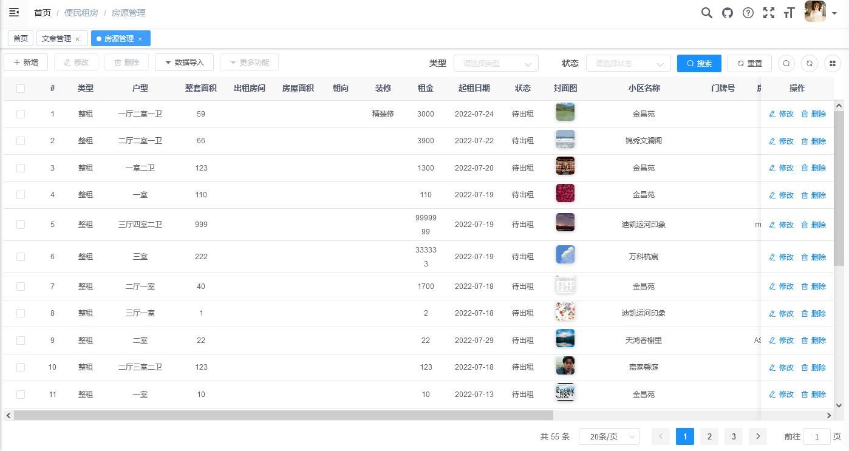Delete row 3 via 删除

(813, 168)
